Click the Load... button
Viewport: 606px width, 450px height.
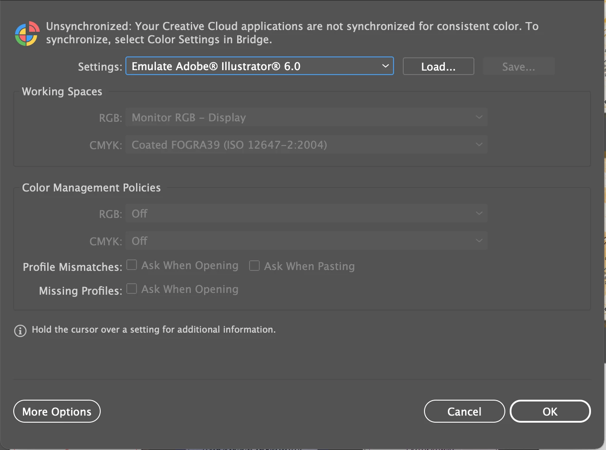(438, 67)
